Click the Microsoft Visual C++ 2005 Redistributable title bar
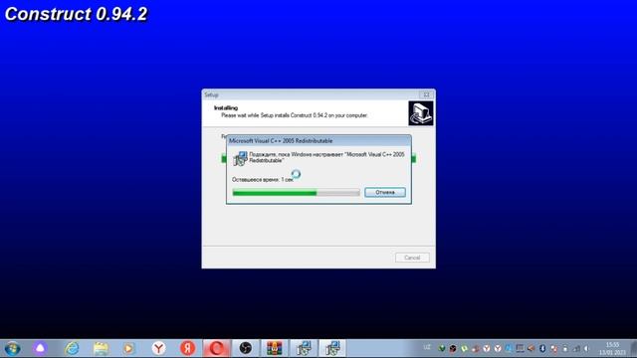This screenshot has width=637, height=358. pyautogui.click(x=318, y=141)
